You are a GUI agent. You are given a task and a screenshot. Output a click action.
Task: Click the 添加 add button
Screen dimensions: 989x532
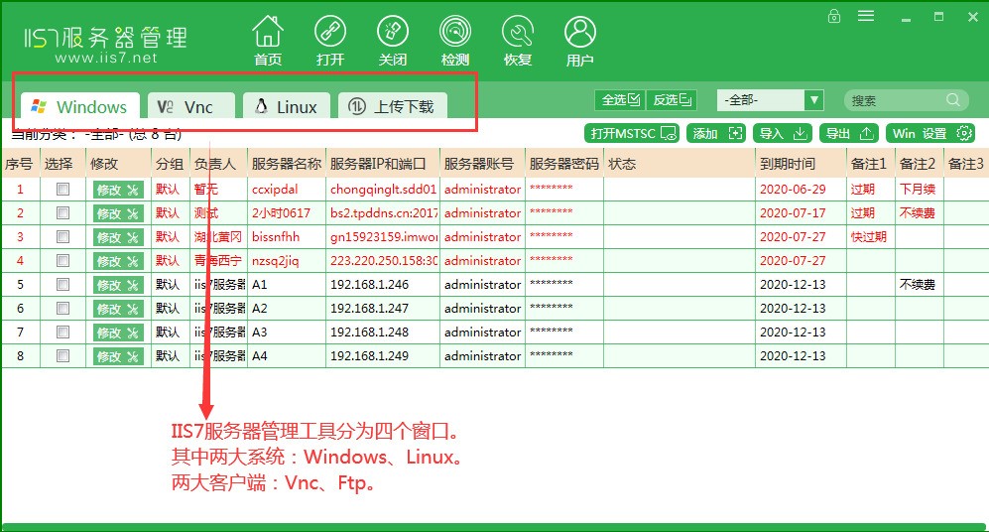pos(716,133)
